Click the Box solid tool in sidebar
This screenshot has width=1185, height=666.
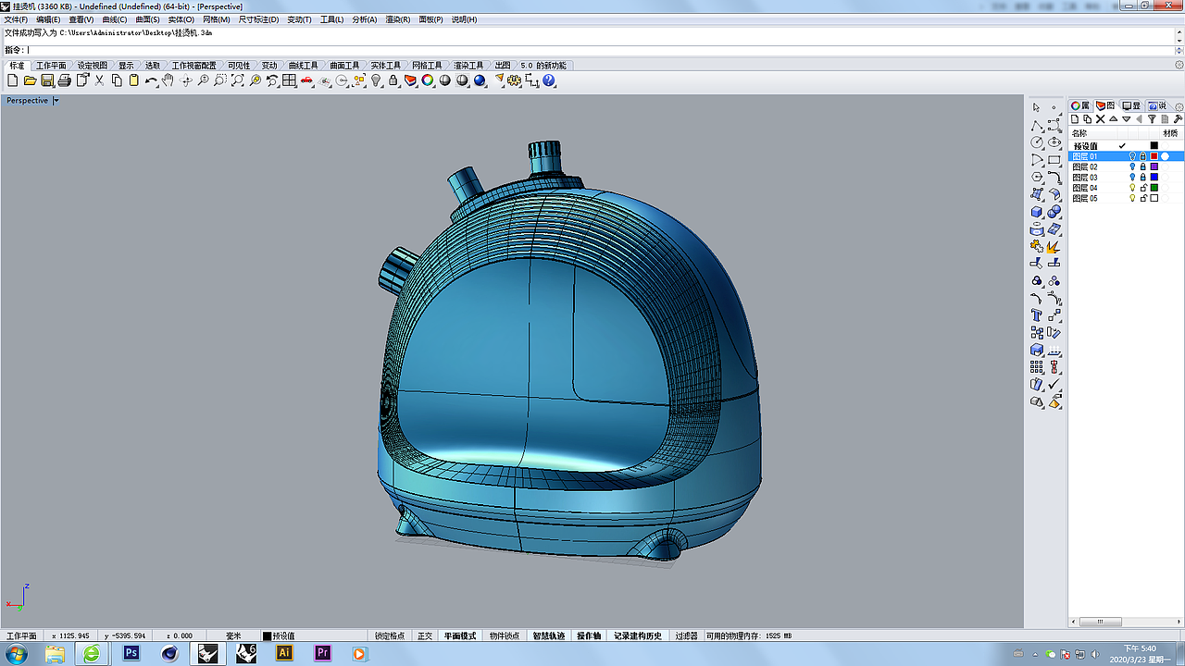(x=1037, y=213)
